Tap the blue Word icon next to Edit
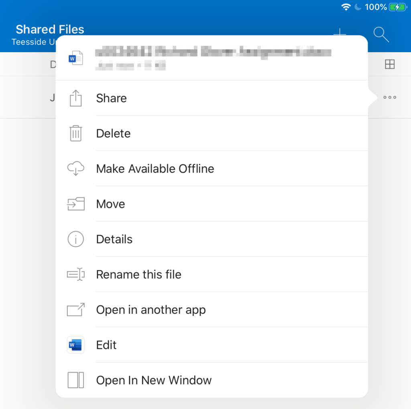411x409 pixels. coord(75,345)
